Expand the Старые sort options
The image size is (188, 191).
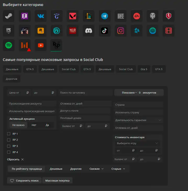[118, 169]
